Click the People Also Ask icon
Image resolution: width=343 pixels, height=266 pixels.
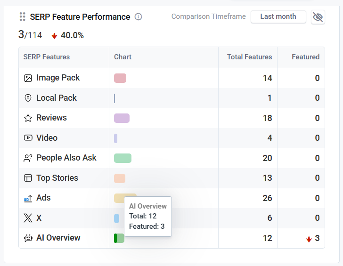click(28, 158)
